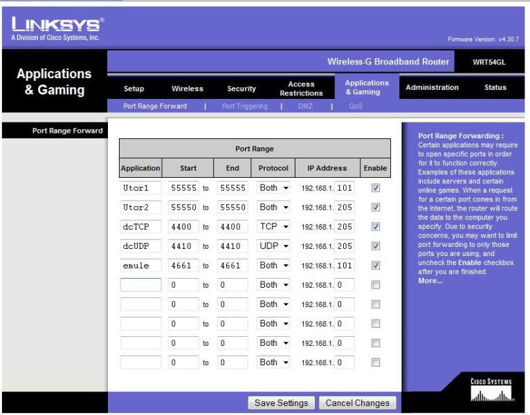Enable the first empty row checkbox
530x415 pixels.
[376, 285]
